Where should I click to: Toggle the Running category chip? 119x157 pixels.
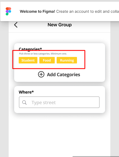(67, 60)
